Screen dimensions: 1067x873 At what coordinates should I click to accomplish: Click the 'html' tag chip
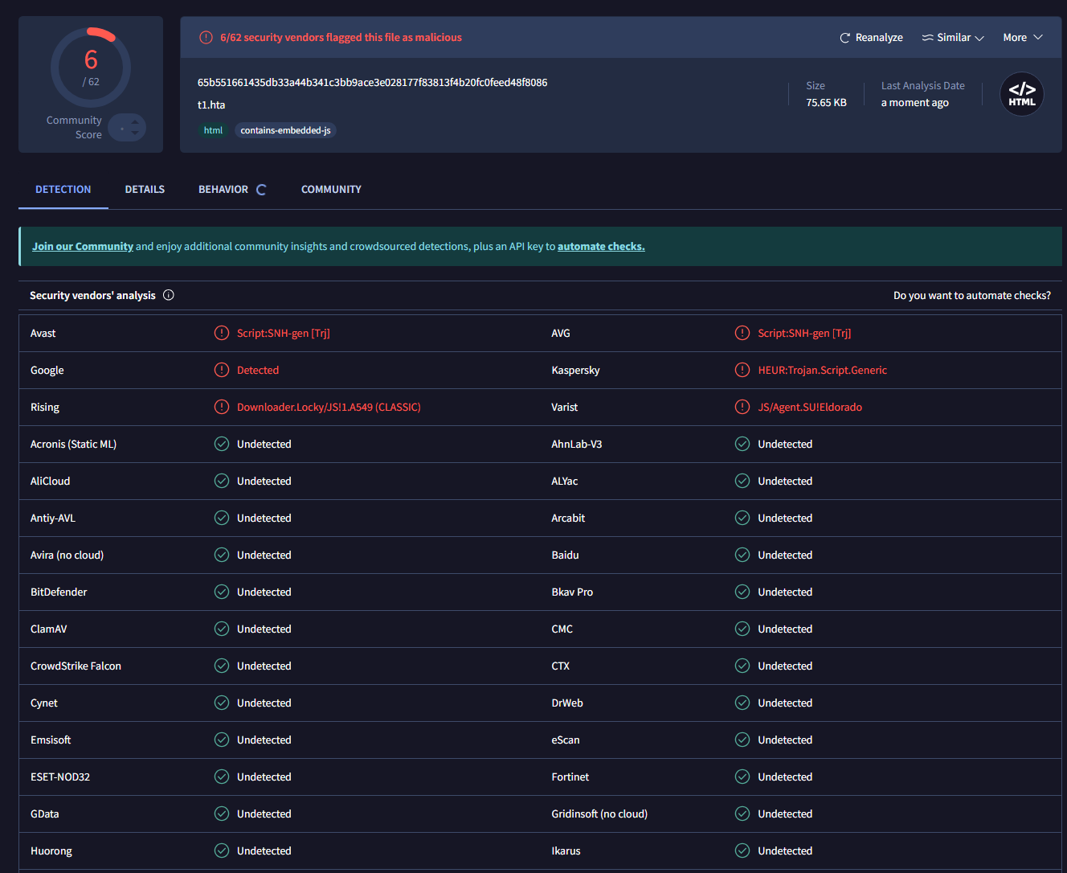pyautogui.click(x=213, y=130)
